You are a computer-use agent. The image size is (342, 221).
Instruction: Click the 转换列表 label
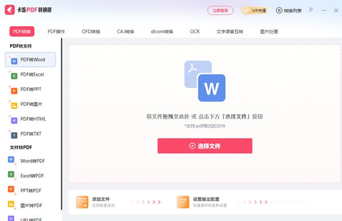pos(293,10)
